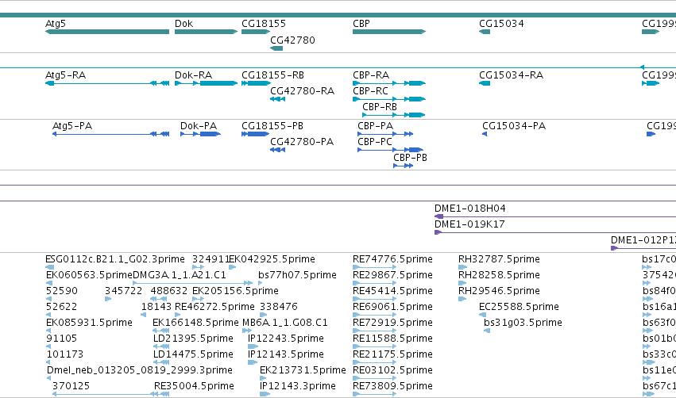Image resolution: width=676 pixels, height=398 pixels.
Task: Select the Dok gene feature
Action: click(x=206, y=32)
